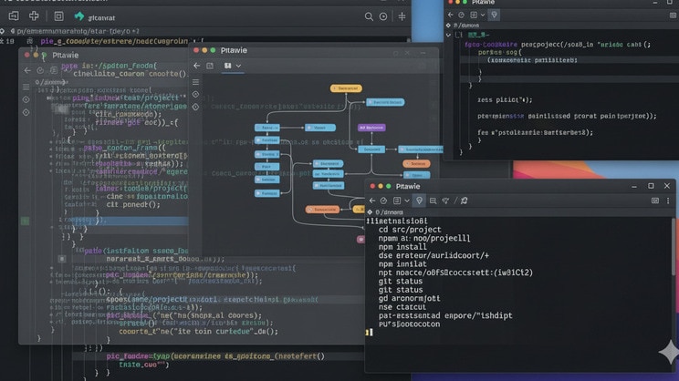
Task: Select the purple node in the diagram
Action: pos(371,128)
